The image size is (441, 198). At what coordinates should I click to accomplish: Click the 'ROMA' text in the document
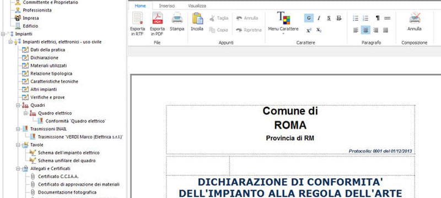pos(291,125)
